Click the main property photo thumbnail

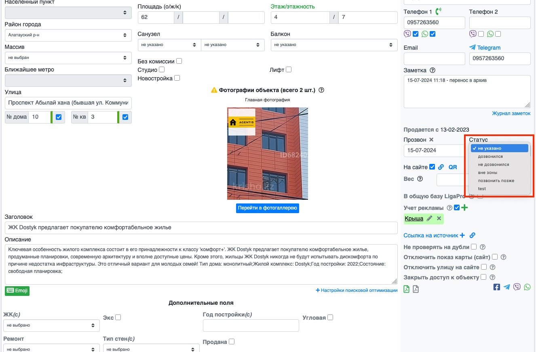[268, 153]
